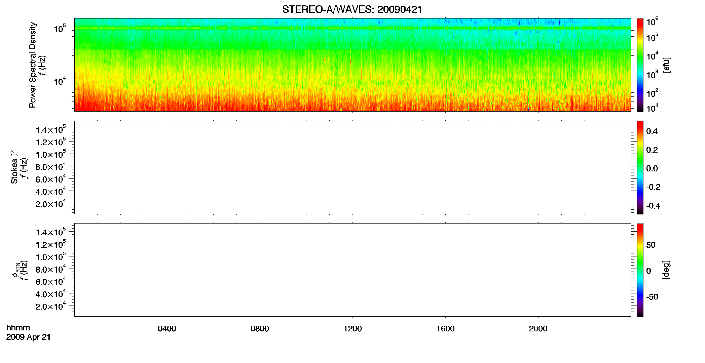Click the empty Stokes V plot panel
This screenshot has width=705, height=363.
pos(352,167)
